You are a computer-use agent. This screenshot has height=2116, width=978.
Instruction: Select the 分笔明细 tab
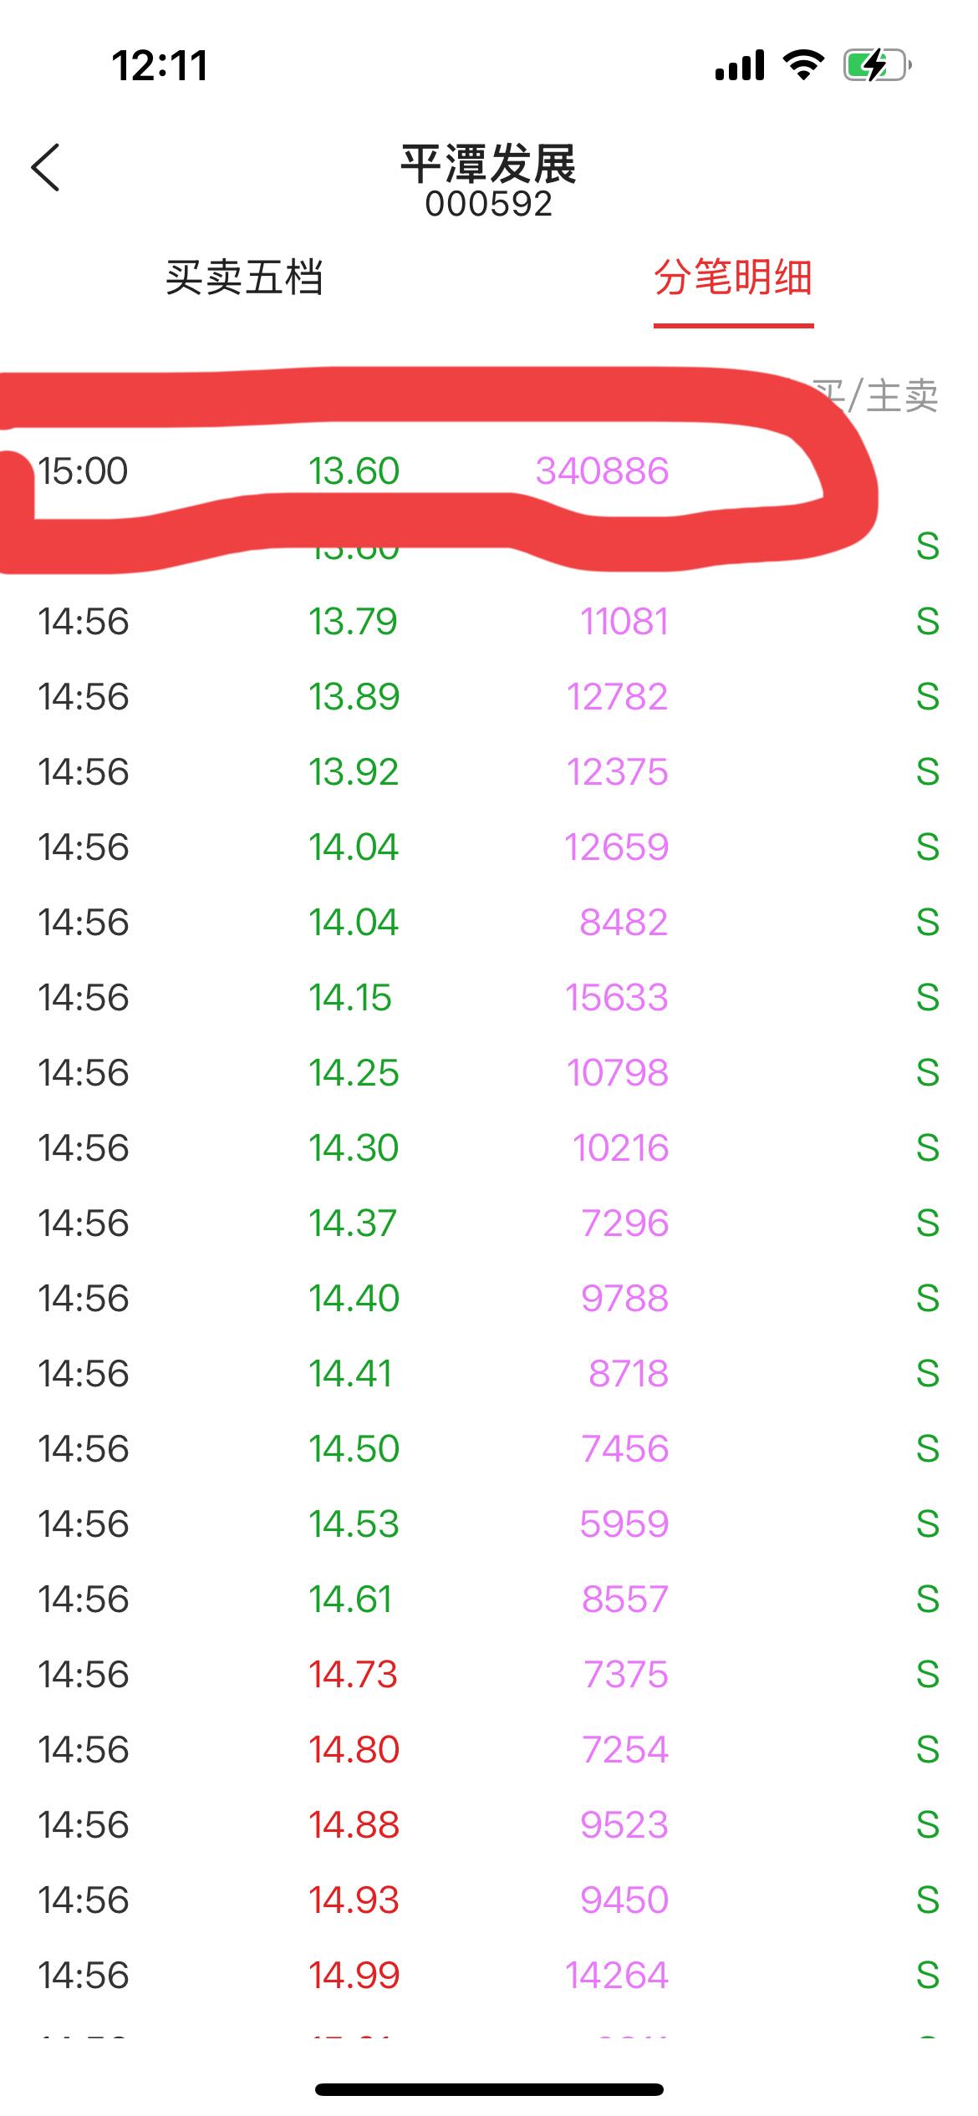(733, 277)
